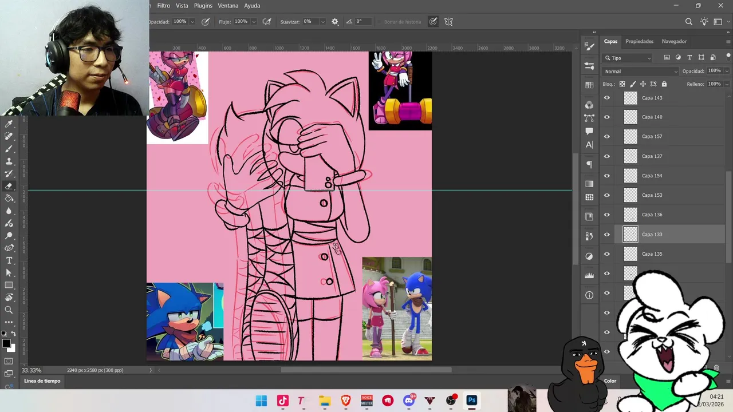Select the Blur tool

[9, 211]
